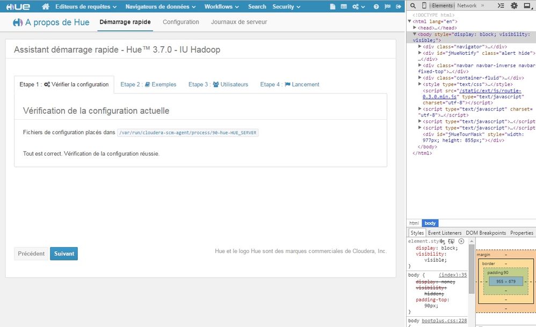Viewport: 536px width, 327px height.
Task: Open the administration cogs dropdown
Action: 357,6
